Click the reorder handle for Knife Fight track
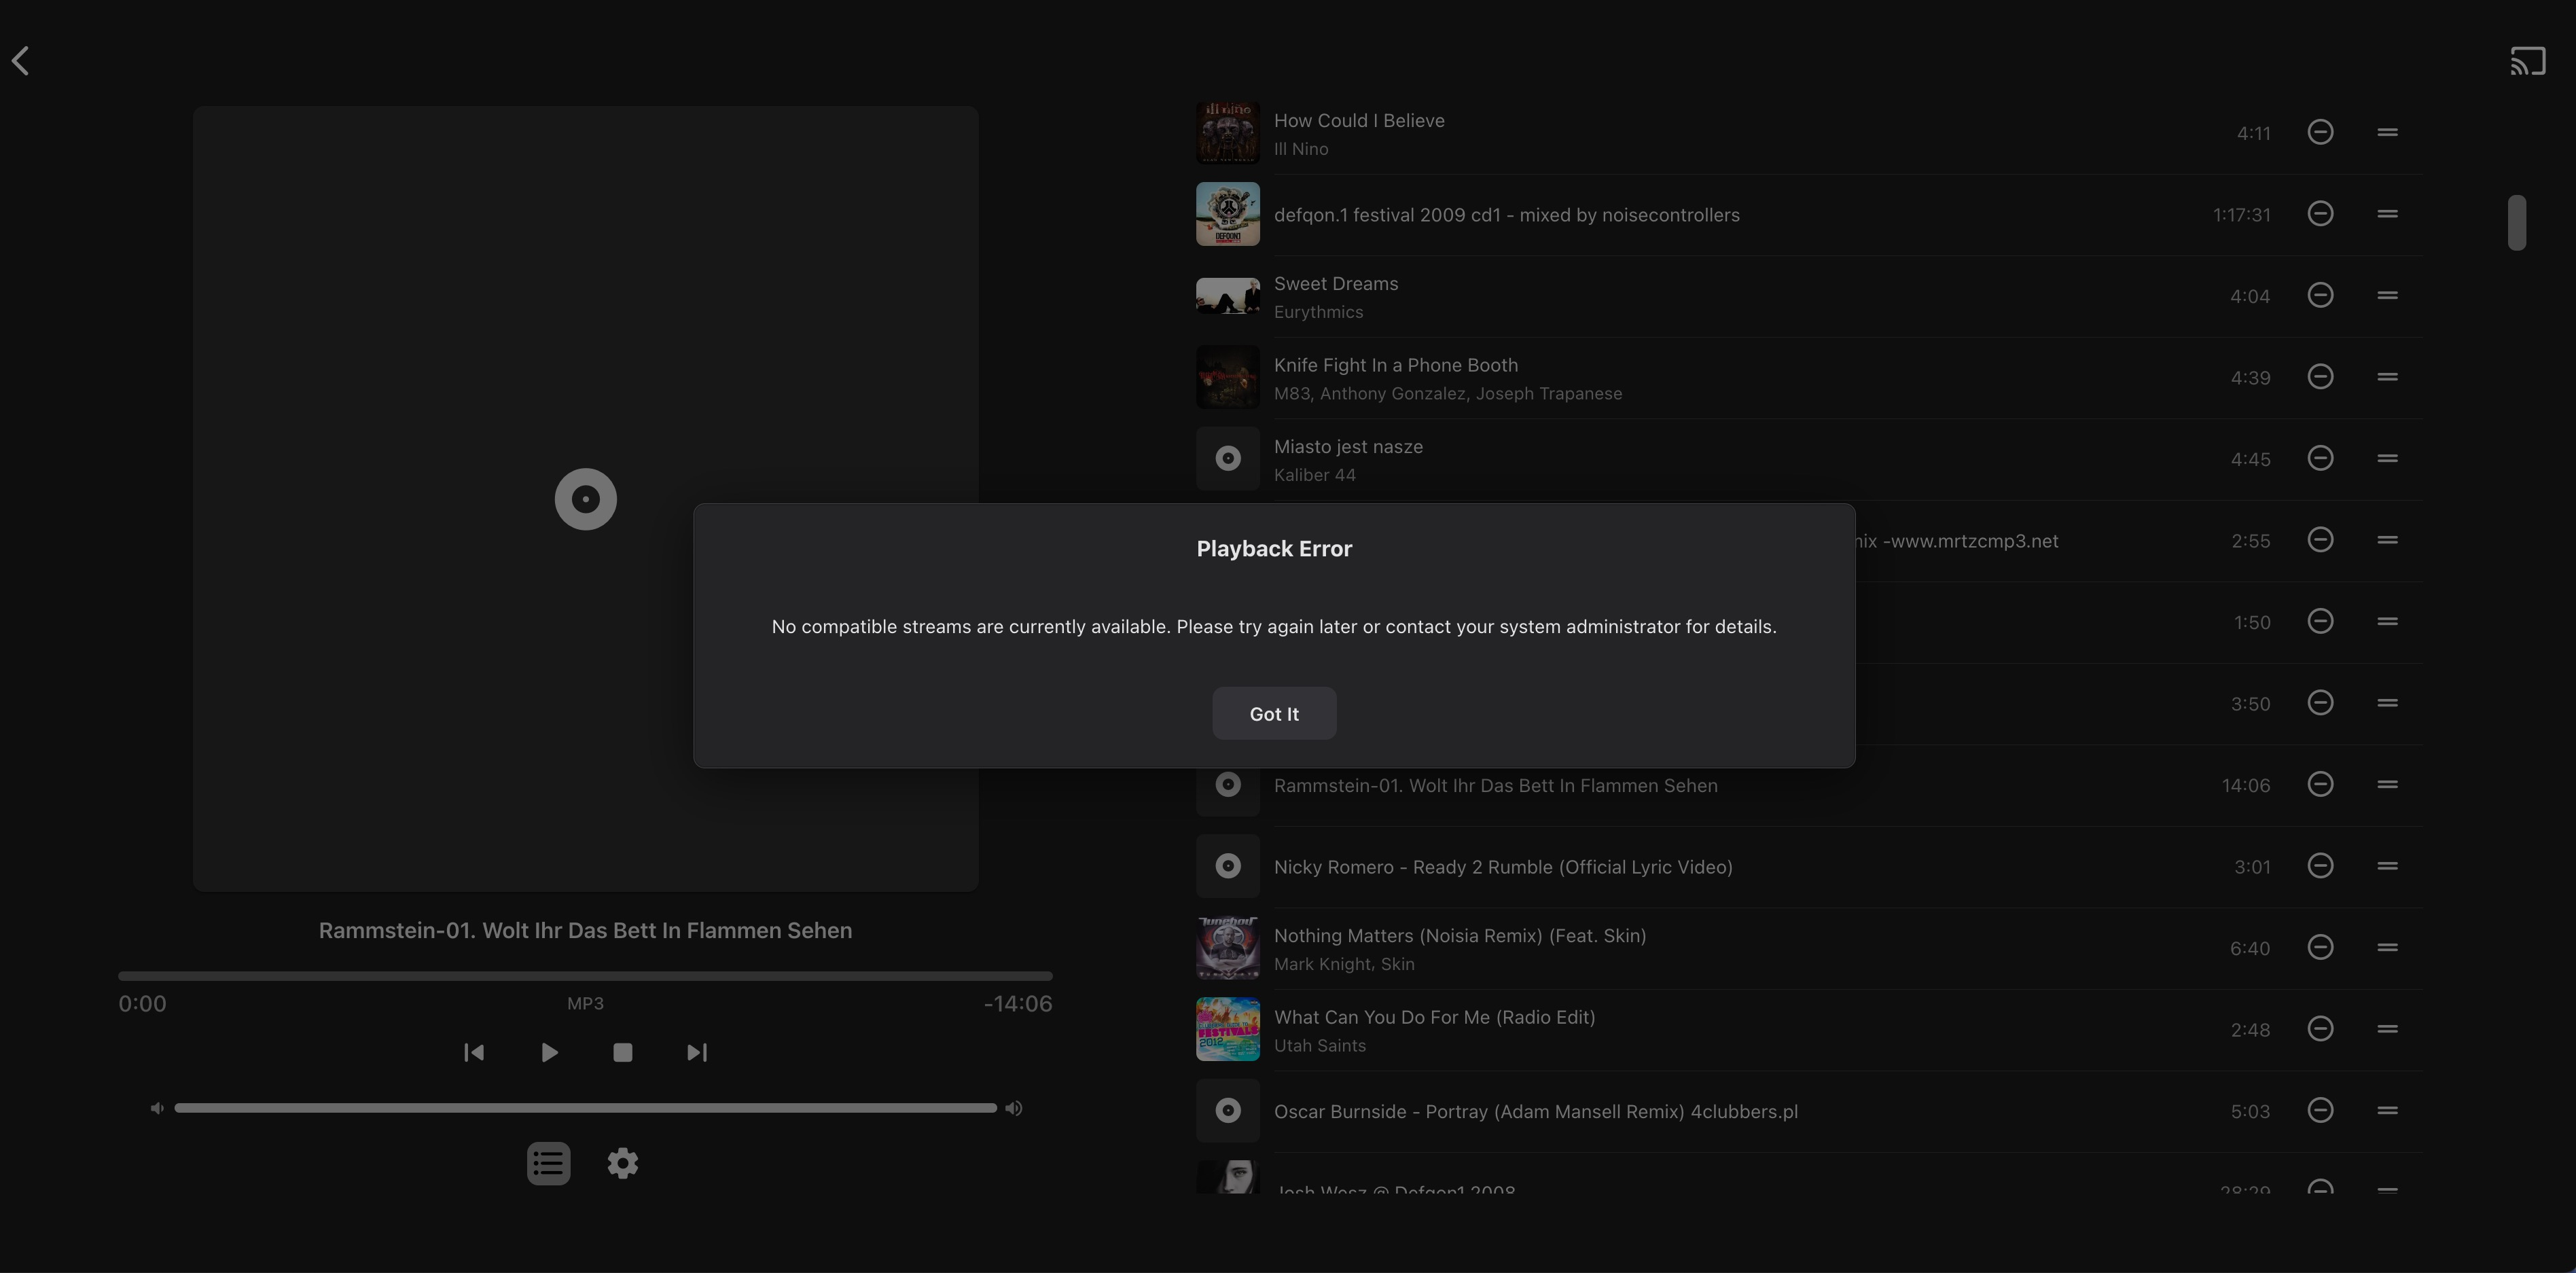 [2387, 377]
